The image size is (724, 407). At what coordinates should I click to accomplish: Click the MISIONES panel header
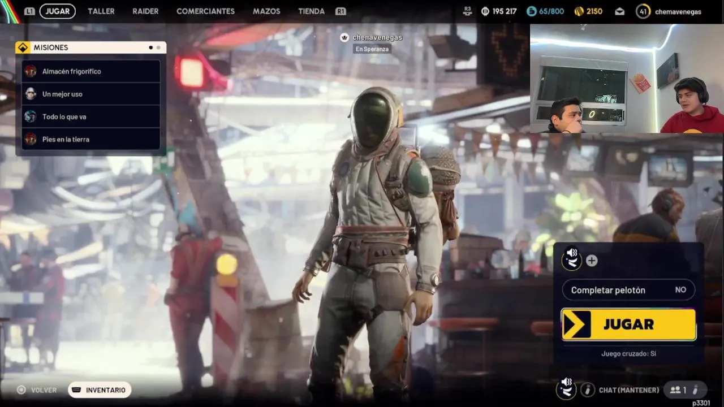[x=90, y=47]
